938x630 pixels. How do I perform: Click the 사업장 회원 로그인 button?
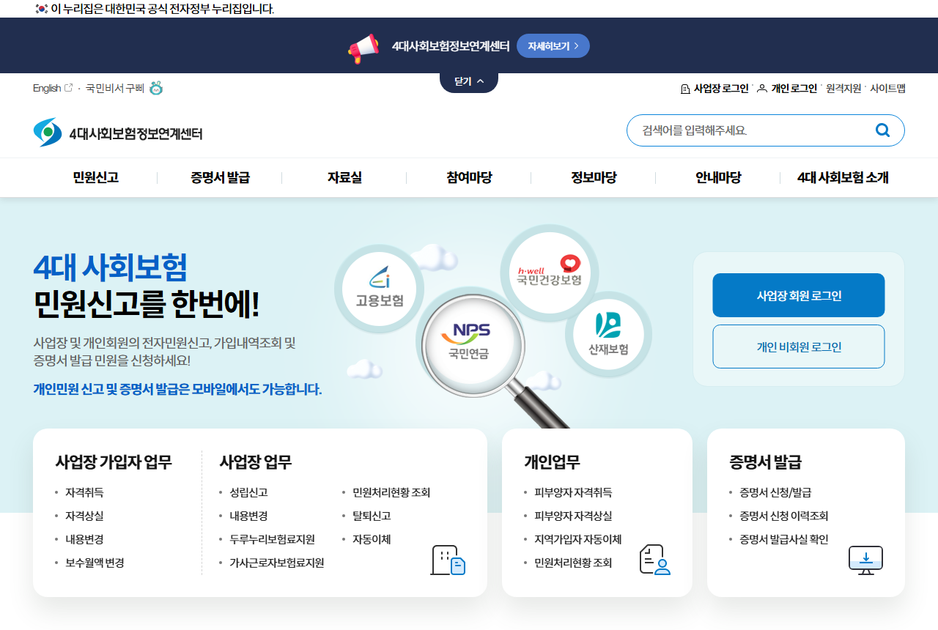coord(799,295)
